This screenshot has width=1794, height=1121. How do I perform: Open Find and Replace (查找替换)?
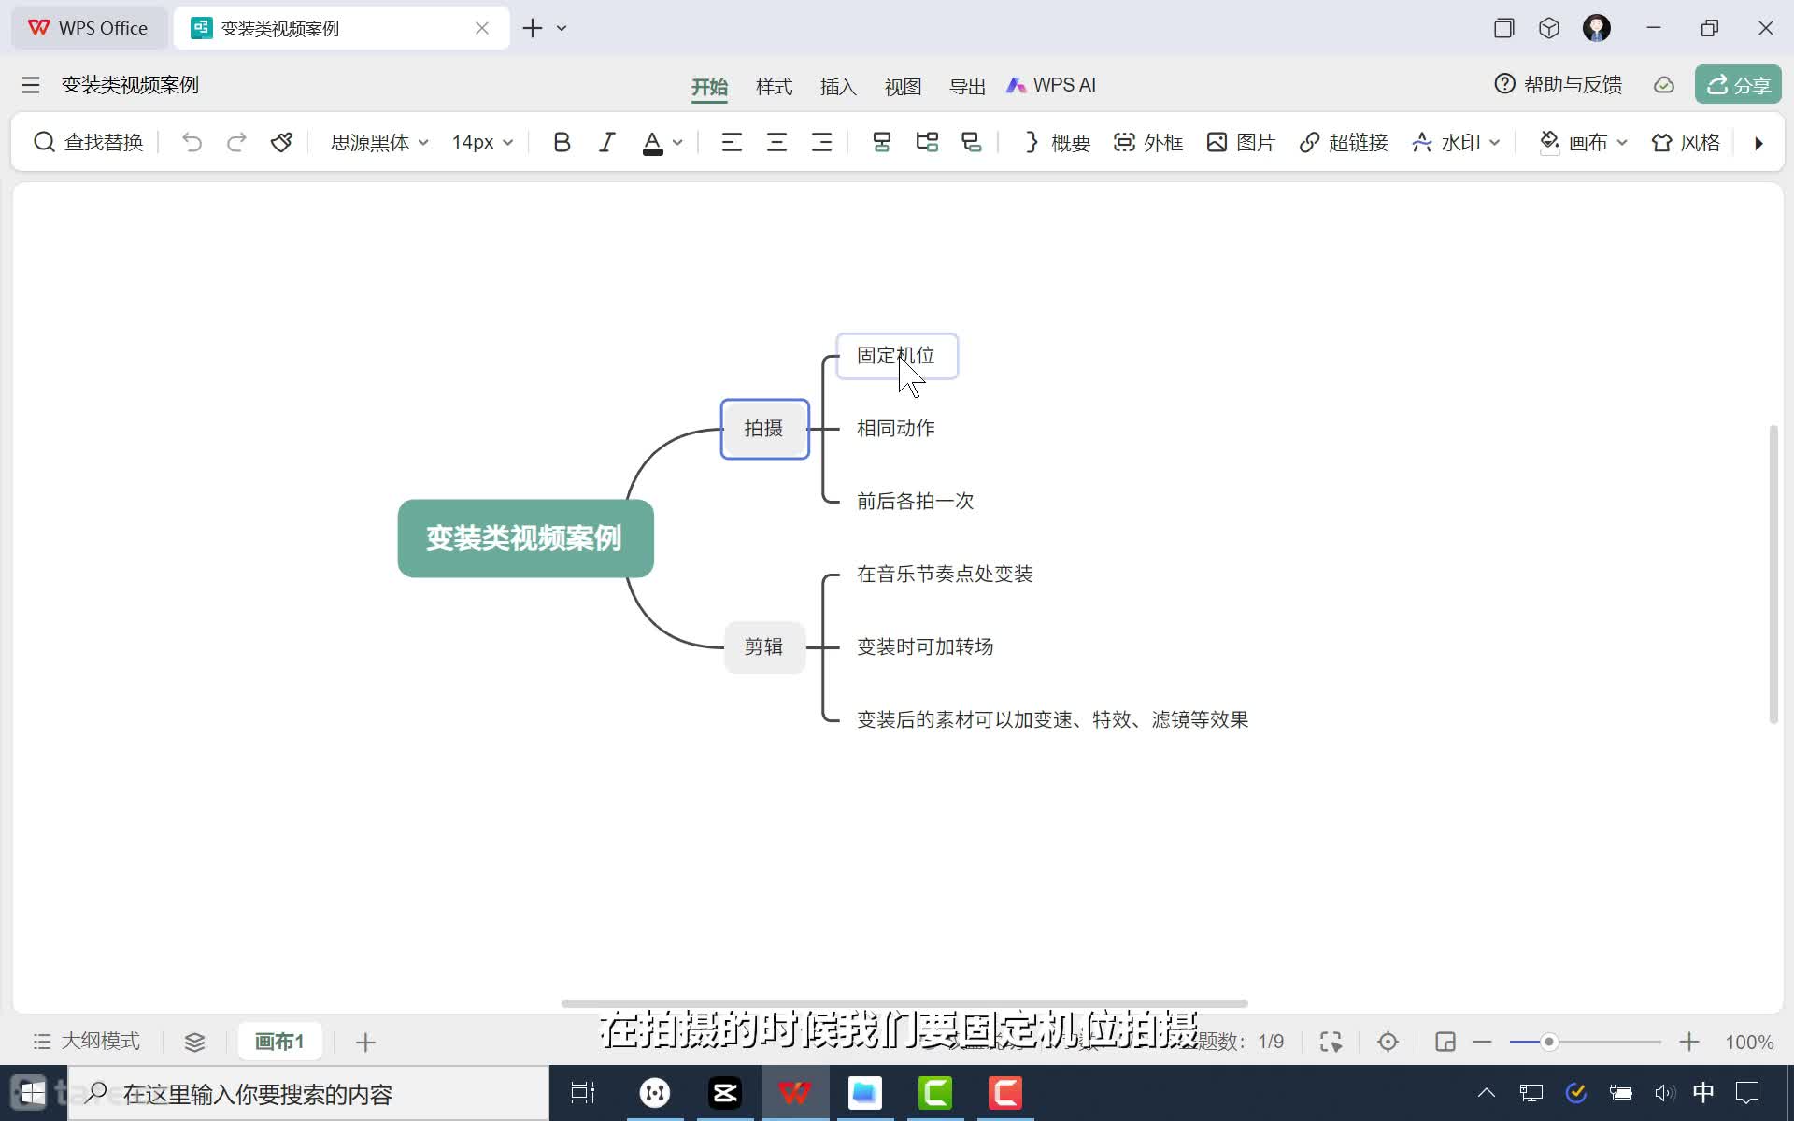click(89, 142)
